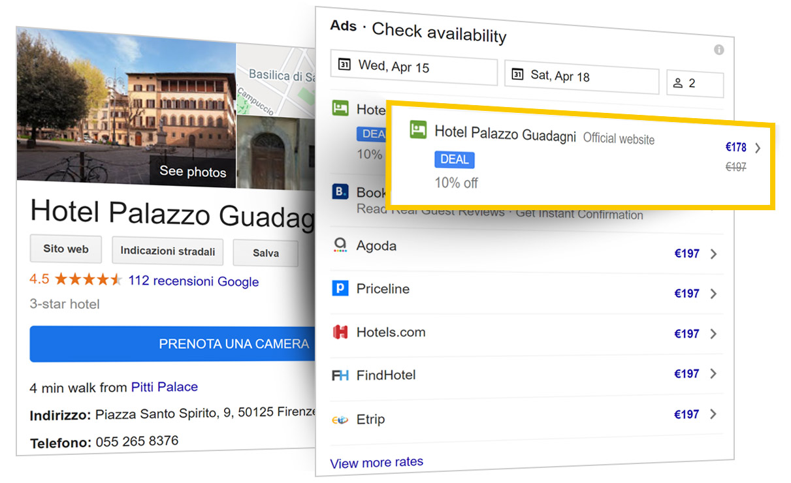Click the Indicazioni stradali button
Viewport: 791px width, 483px height.
168,251
